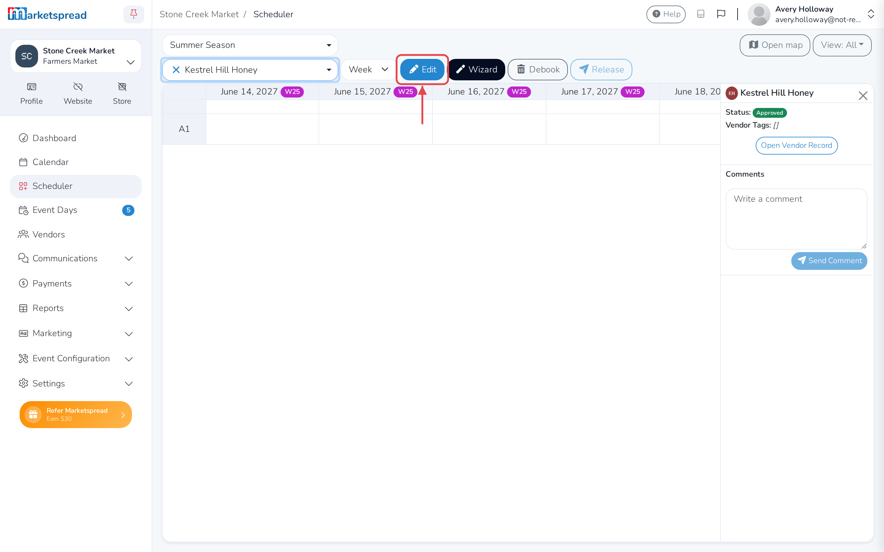Click Open Vendor Record

coord(796,145)
